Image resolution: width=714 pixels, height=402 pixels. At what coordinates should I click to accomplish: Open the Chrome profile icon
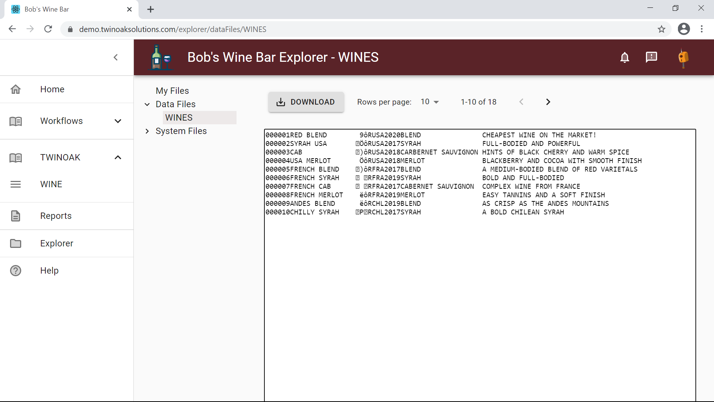(684, 29)
